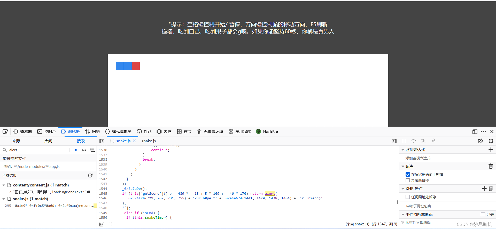This screenshot has width=496, height=229.
Task: Click the search field containing alert
Action: click(39, 150)
